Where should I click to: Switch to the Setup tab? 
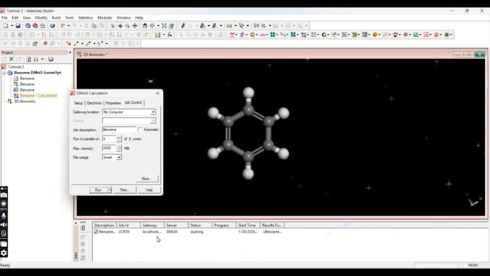(x=78, y=103)
